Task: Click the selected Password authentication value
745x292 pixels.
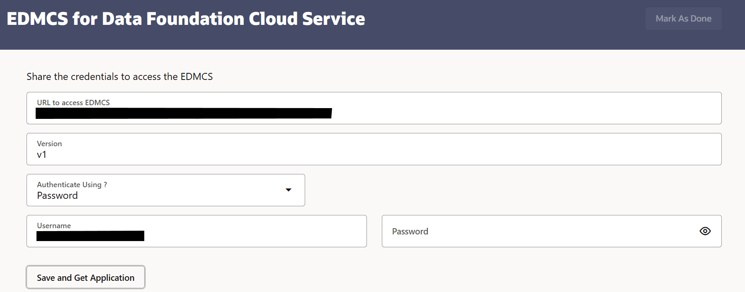Action: [x=57, y=195]
